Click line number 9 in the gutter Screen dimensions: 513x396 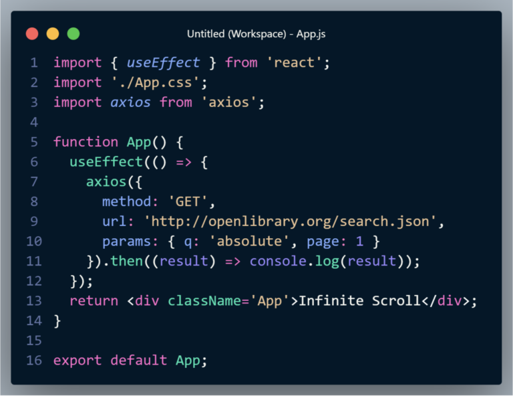tap(34, 221)
